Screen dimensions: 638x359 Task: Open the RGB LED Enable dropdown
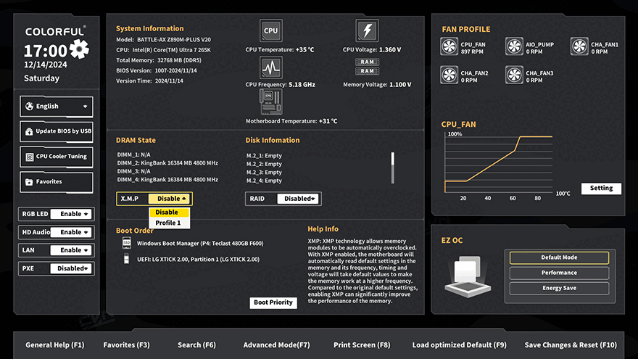72,214
